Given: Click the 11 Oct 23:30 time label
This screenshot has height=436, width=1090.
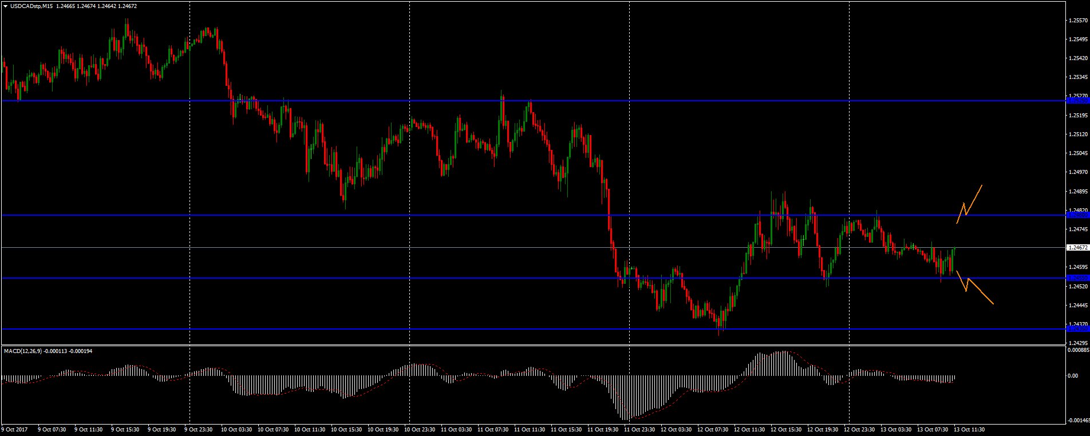Looking at the screenshot, I should 639,429.
